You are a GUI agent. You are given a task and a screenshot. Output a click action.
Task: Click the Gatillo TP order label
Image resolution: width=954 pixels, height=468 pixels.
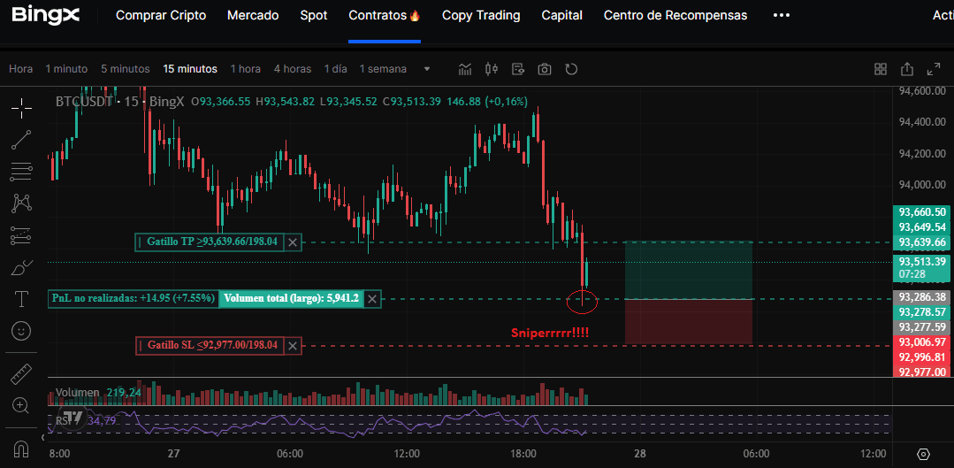tap(210, 242)
